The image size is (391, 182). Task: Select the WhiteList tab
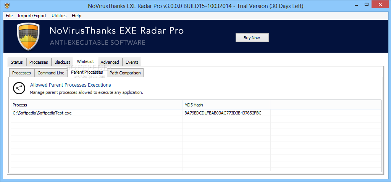tap(86, 61)
